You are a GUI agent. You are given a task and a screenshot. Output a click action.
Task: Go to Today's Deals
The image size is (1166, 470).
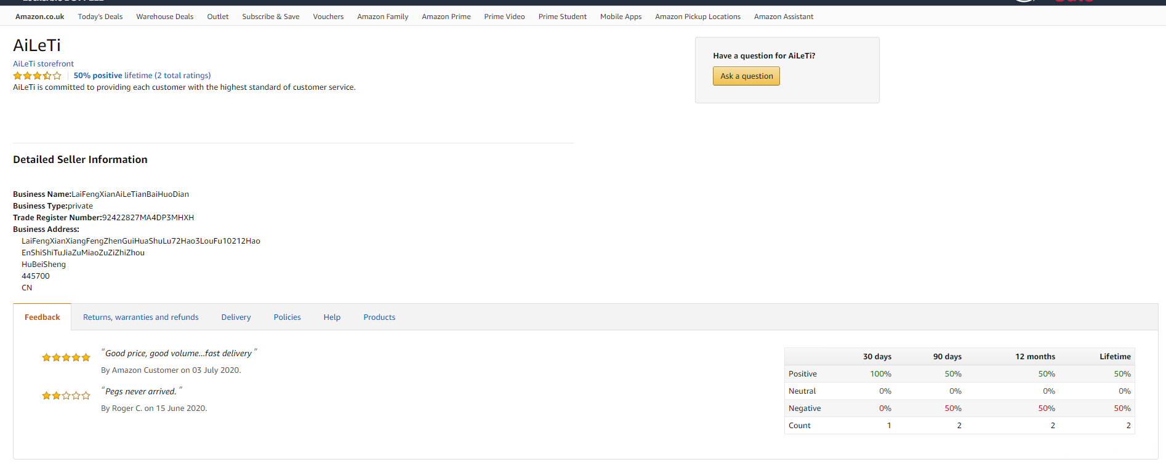tap(100, 17)
